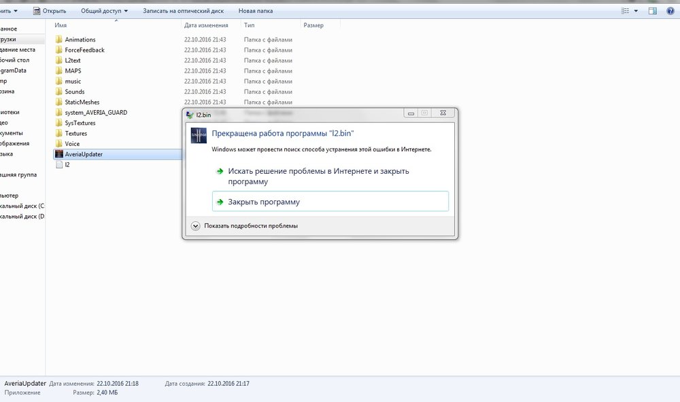Toggle the preview pane icon
This screenshot has width=680, height=402.
[x=652, y=11]
